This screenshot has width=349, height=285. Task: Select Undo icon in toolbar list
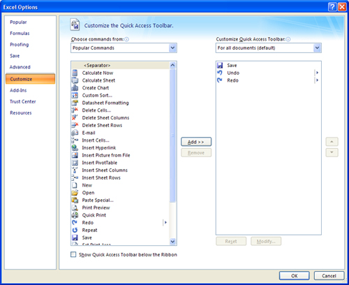[220, 73]
